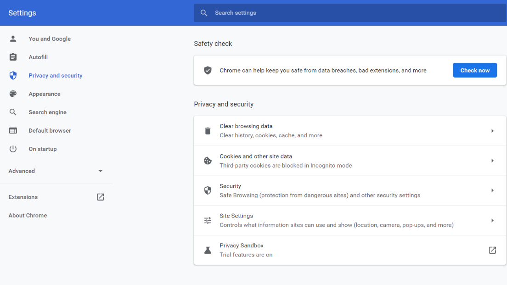
Task: Select Autofill in the sidebar
Action: coord(38,57)
